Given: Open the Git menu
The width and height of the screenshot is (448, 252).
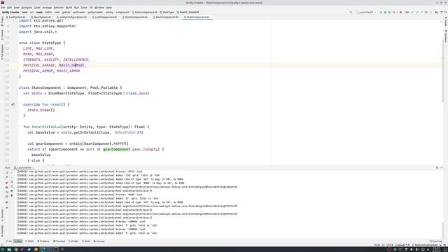Looking at the screenshot, I should tap(91, 8).
